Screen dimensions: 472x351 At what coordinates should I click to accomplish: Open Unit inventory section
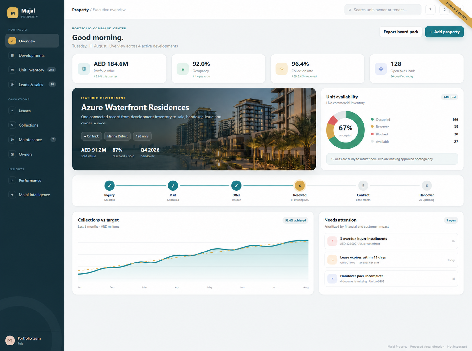(x=32, y=70)
